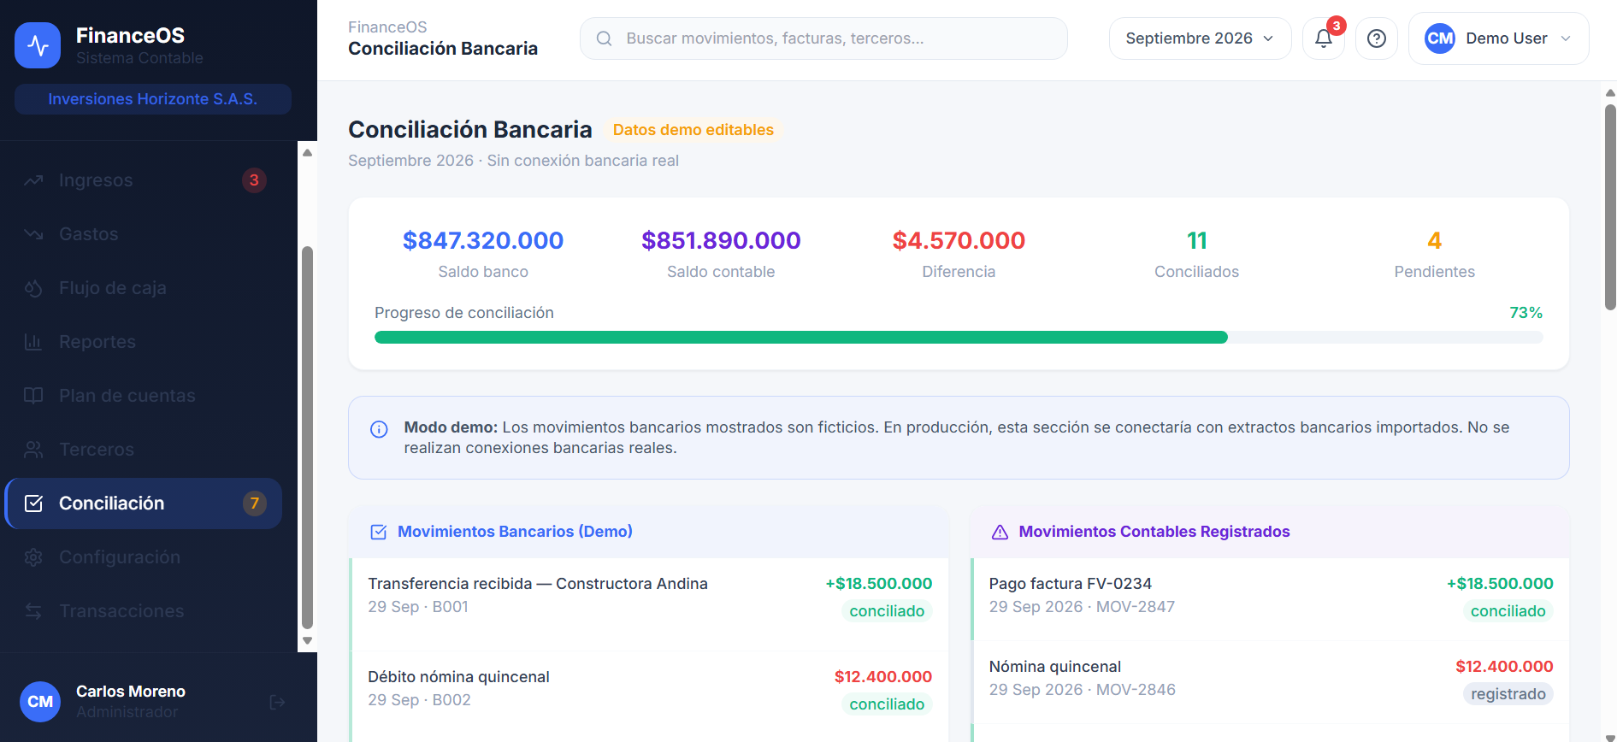
Task: Click the $847.320.000 Saldo banco amount
Action: [x=483, y=241]
